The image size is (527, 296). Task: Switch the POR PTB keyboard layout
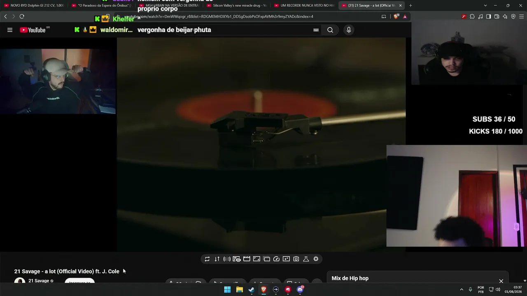pos(480,289)
